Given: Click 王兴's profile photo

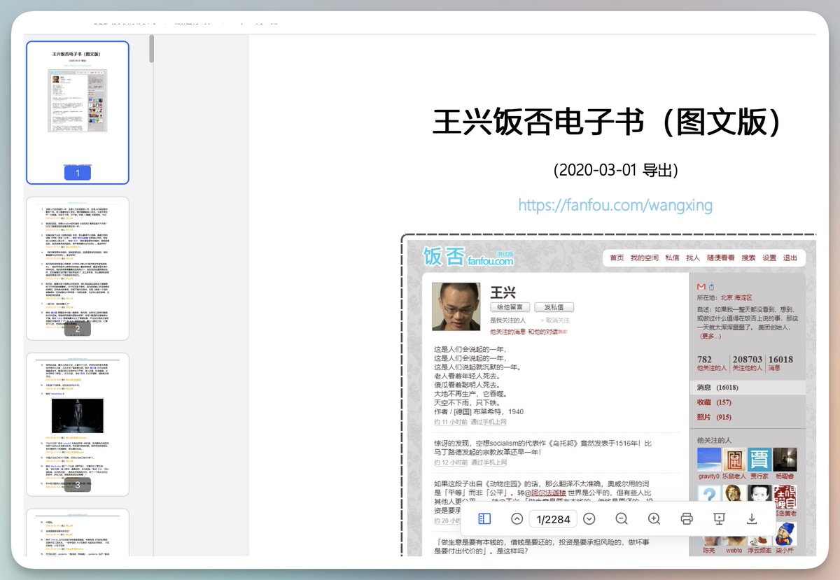Looking at the screenshot, I should click(x=456, y=306).
